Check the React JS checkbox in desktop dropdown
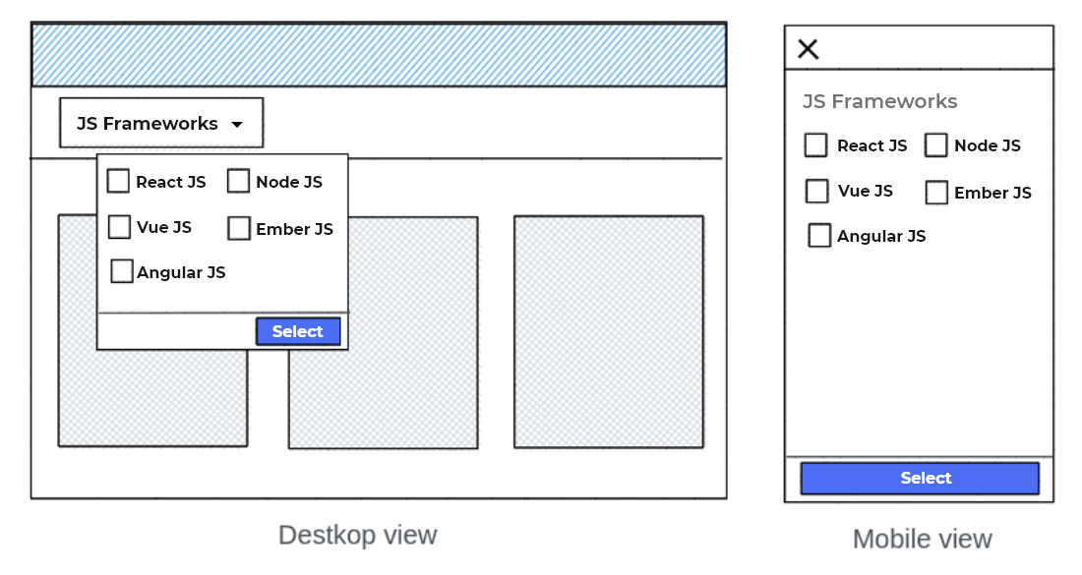This screenshot has height=575, width=1082. tap(118, 181)
